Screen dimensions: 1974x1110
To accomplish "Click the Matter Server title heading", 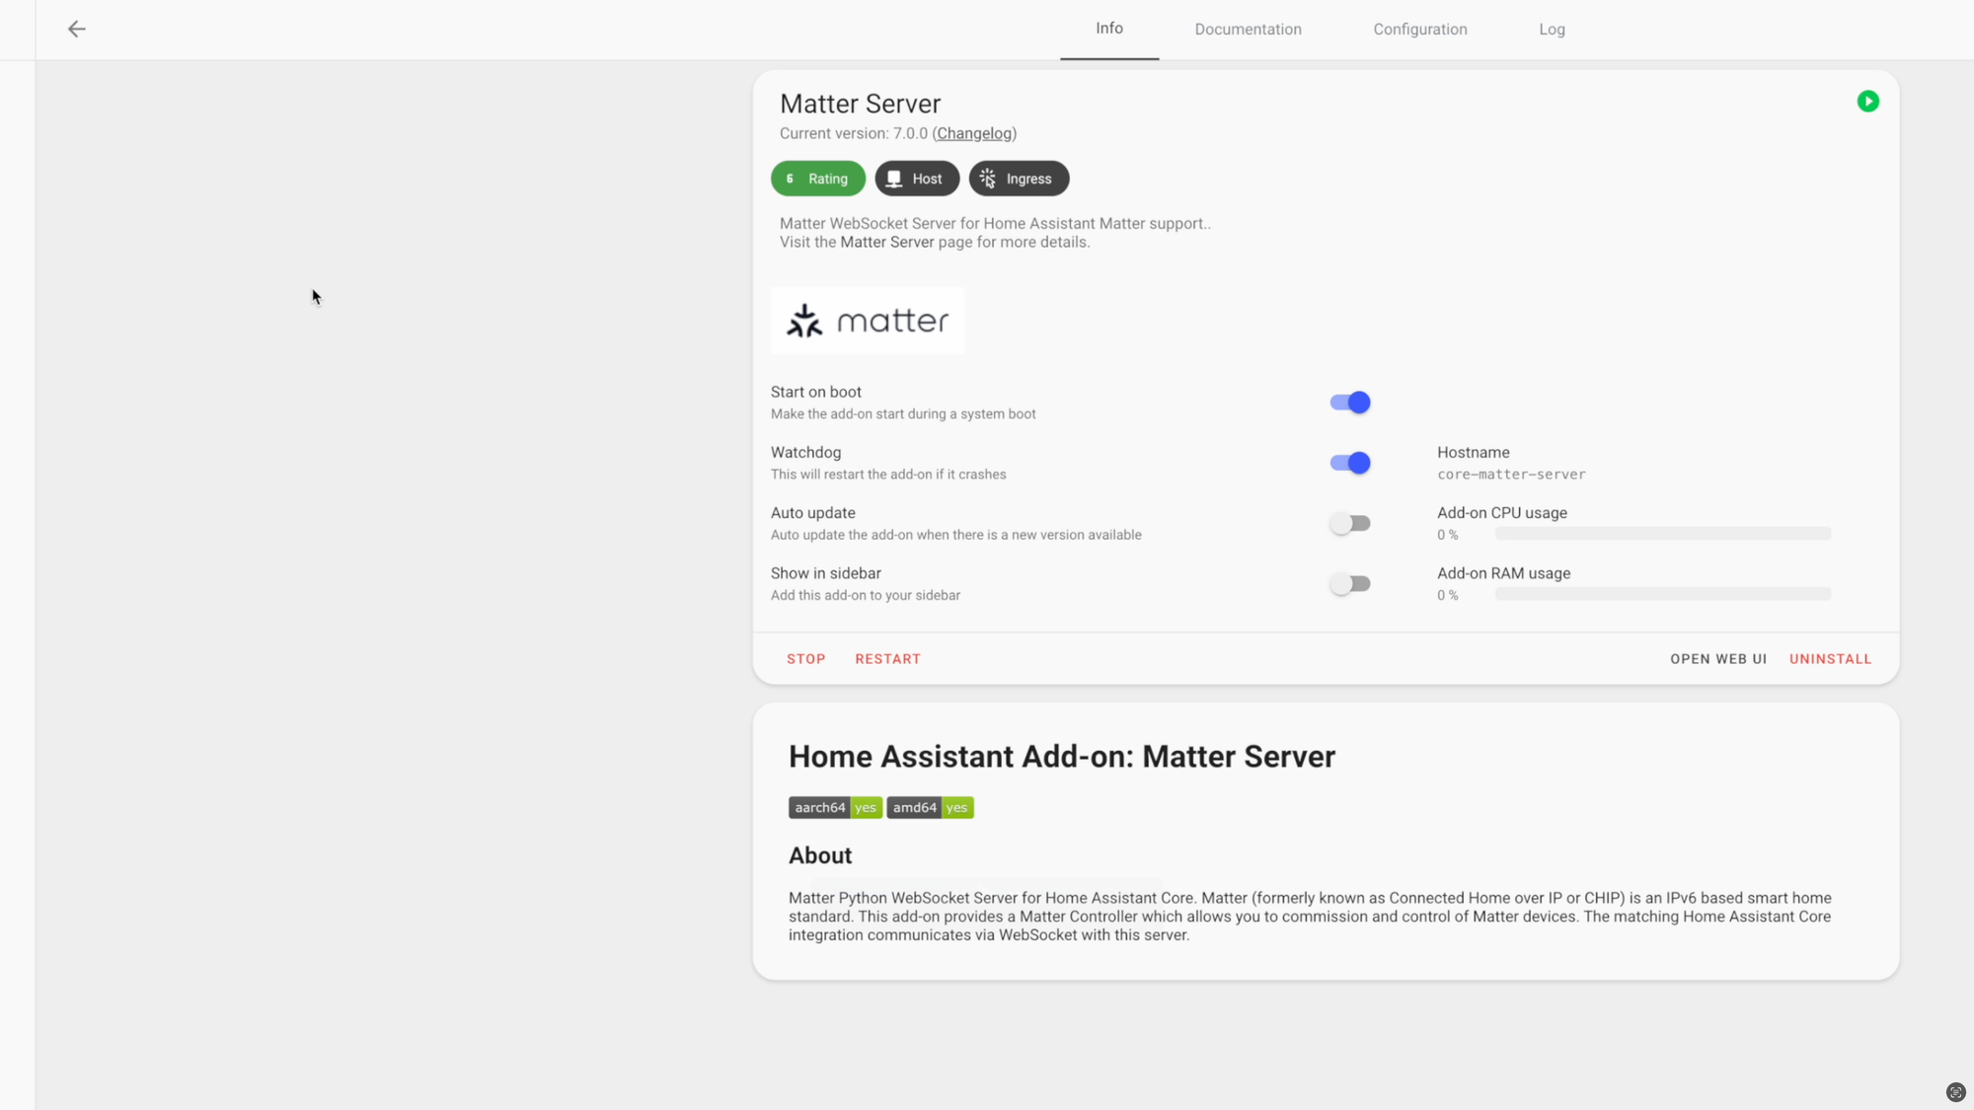I will pyautogui.click(x=860, y=104).
